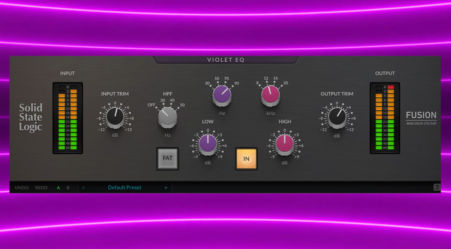Open the Default Preset selector

click(124, 187)
